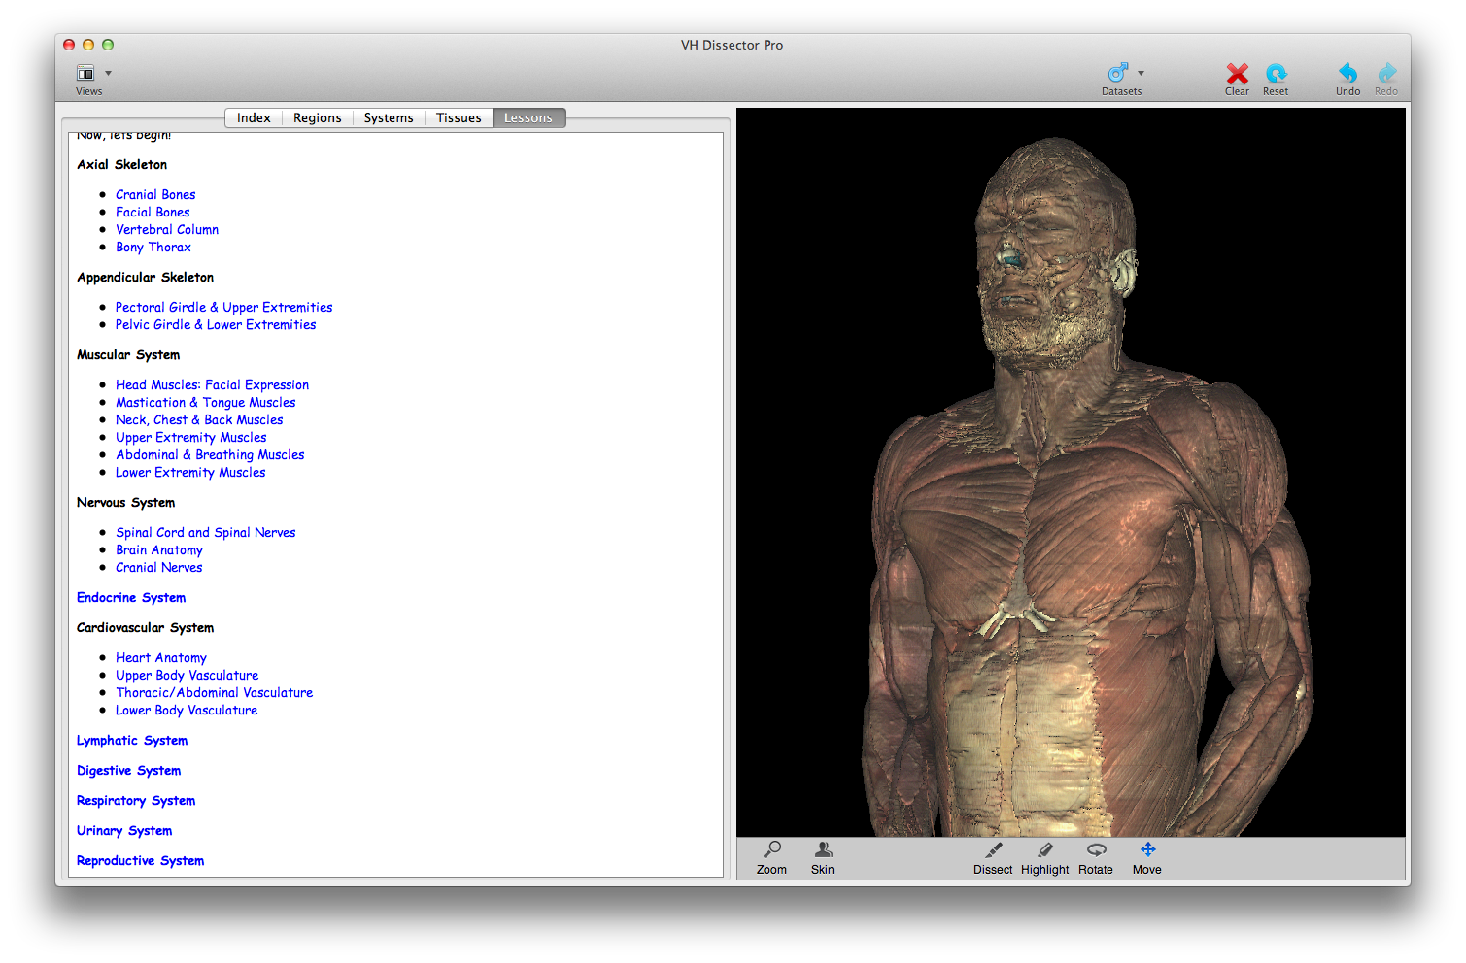Click the Datasets male symbol icon
The height and width of the screenshot is (963, 1466).
(x=1118, y=73)
